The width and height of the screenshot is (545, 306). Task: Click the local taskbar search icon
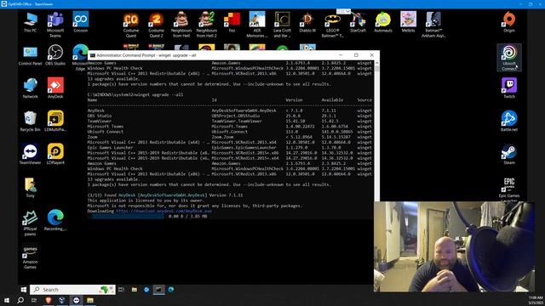coord(20,300)
